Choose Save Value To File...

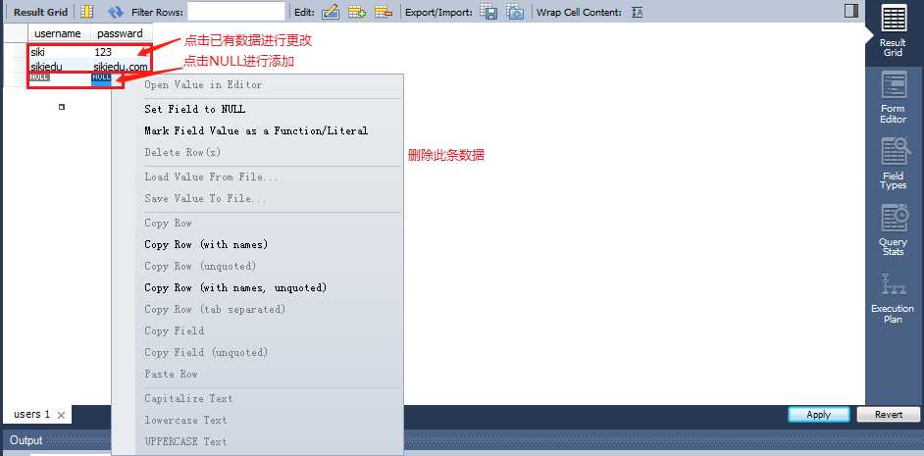[206, 198]
